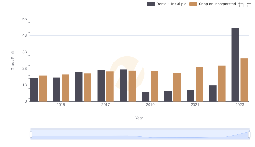Click the 1B y-axis label
This screenshot has height=147, width=255.
coord(25,85)
